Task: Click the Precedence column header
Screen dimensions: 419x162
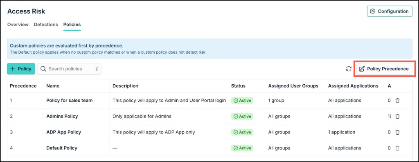Action: point(23,86)
